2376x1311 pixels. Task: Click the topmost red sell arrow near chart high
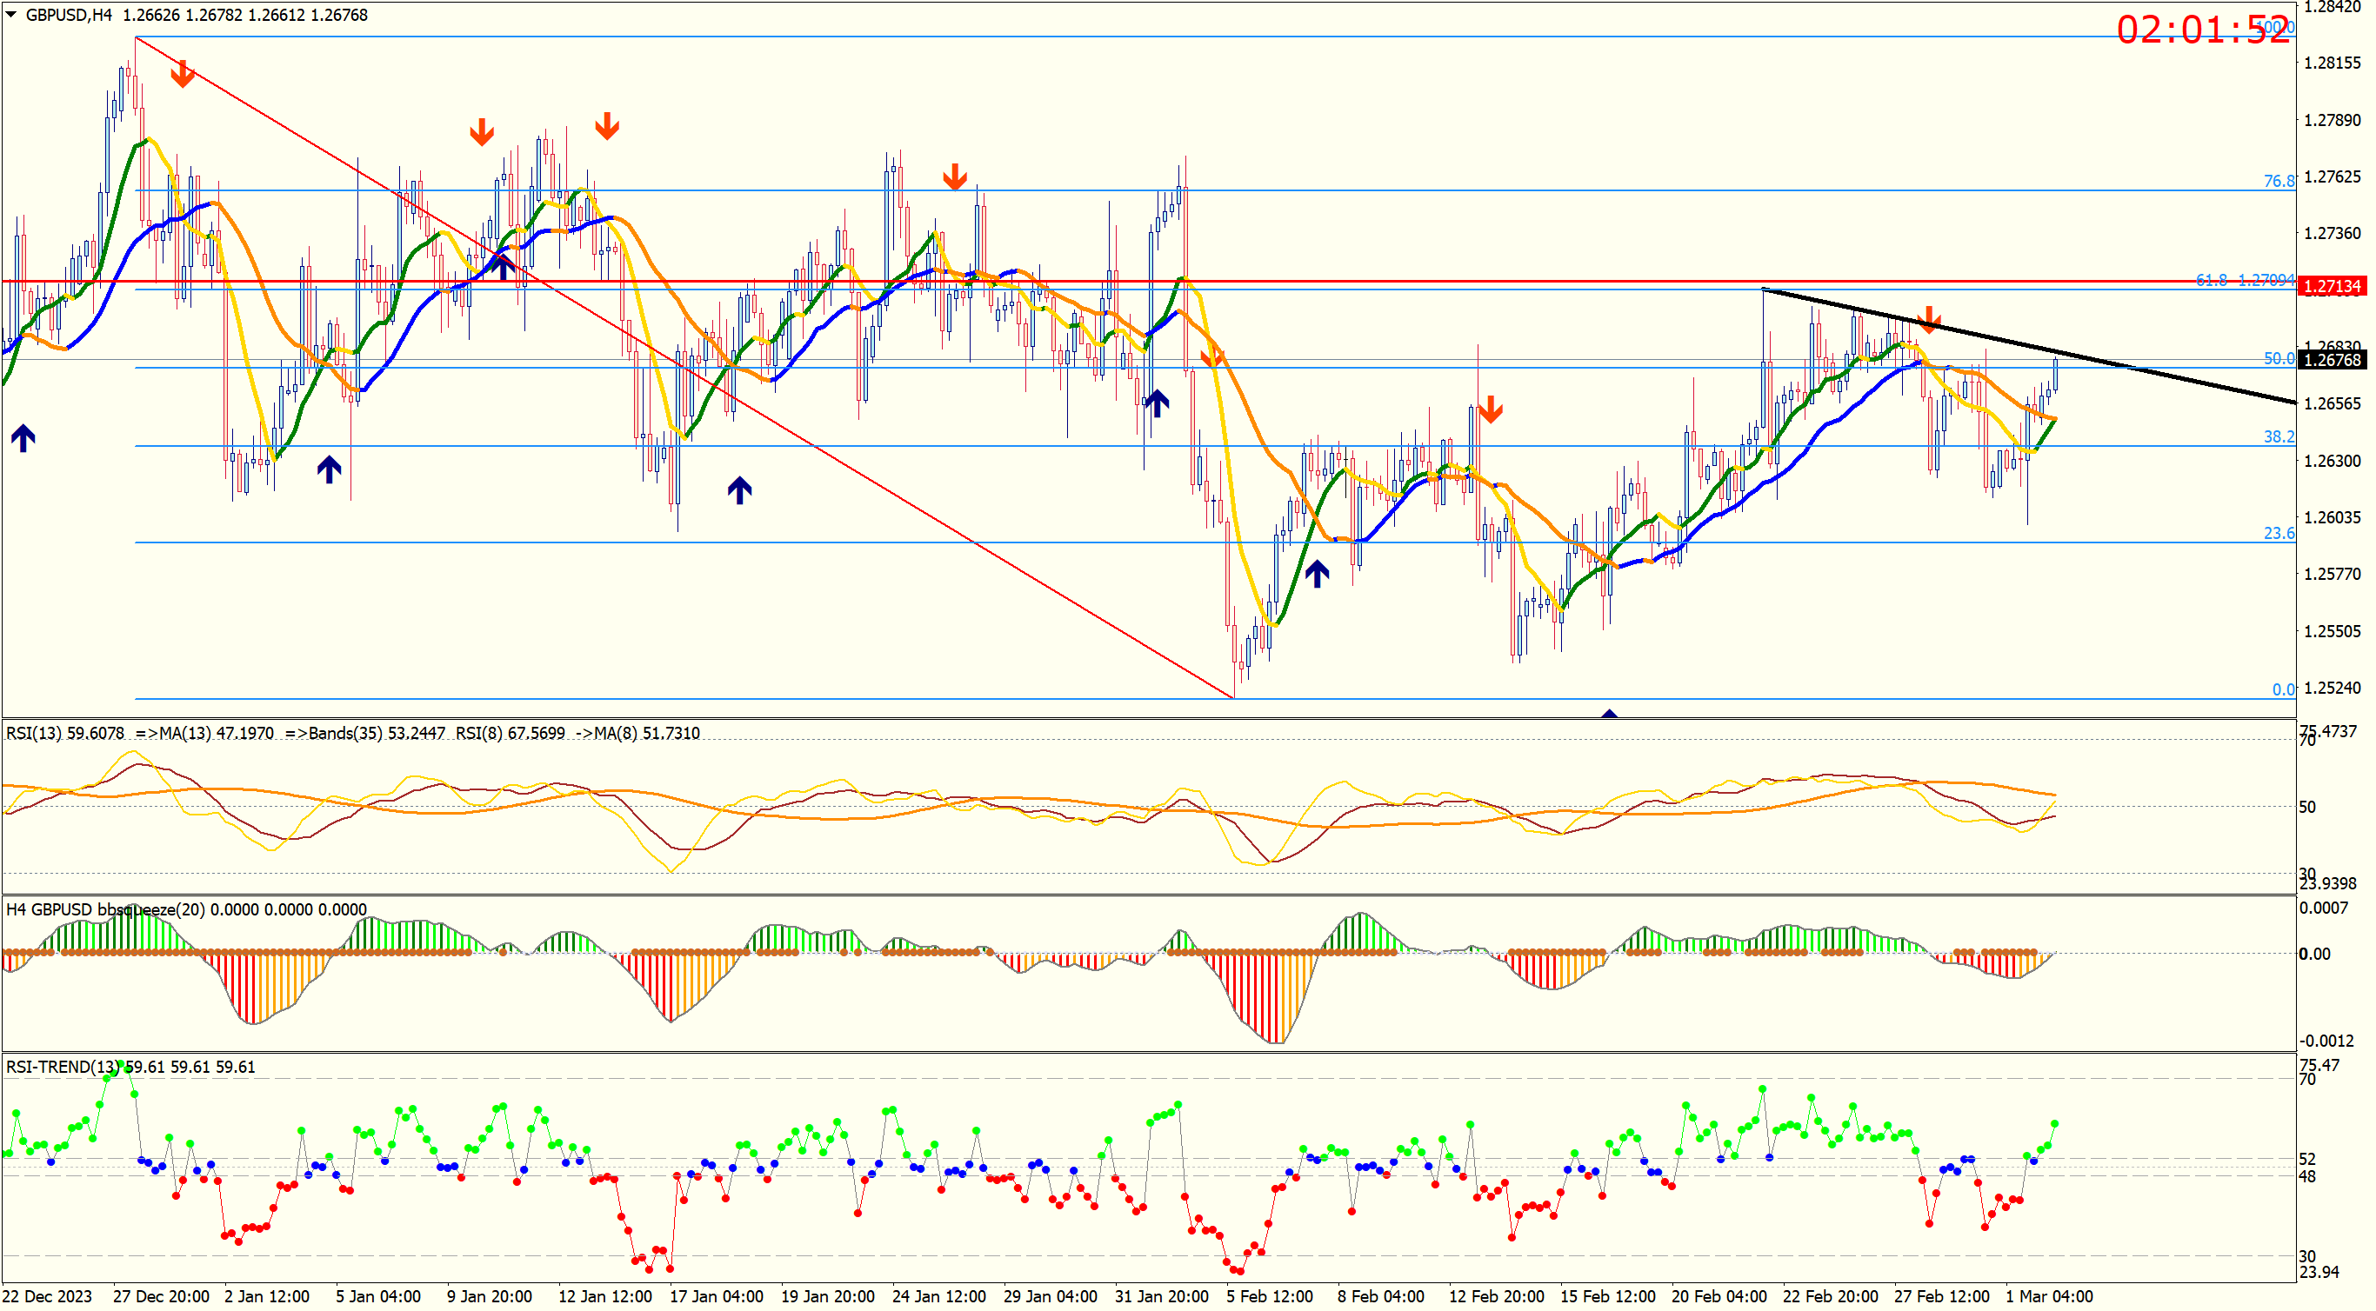click(x=183, y=74)
